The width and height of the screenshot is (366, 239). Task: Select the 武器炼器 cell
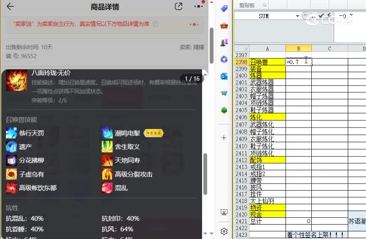coord(267,82)
